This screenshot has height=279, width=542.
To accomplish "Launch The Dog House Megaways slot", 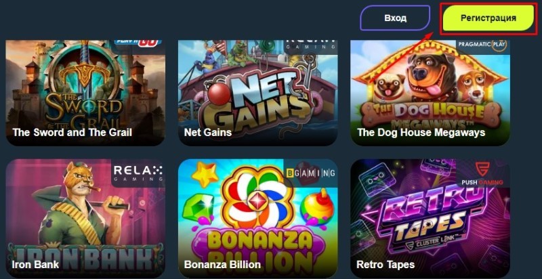I will click(x=430, y=93).
